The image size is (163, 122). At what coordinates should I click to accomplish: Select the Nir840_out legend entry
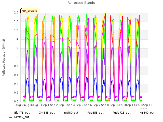point(144,113)
